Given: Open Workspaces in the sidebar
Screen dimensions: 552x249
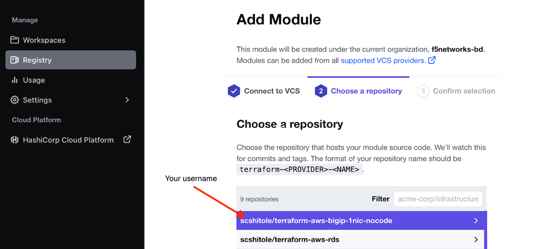Looking at the screenshot, I should [x=44, y=40].
